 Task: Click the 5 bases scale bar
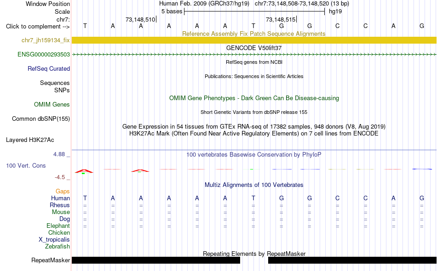[x=254, y=11]
